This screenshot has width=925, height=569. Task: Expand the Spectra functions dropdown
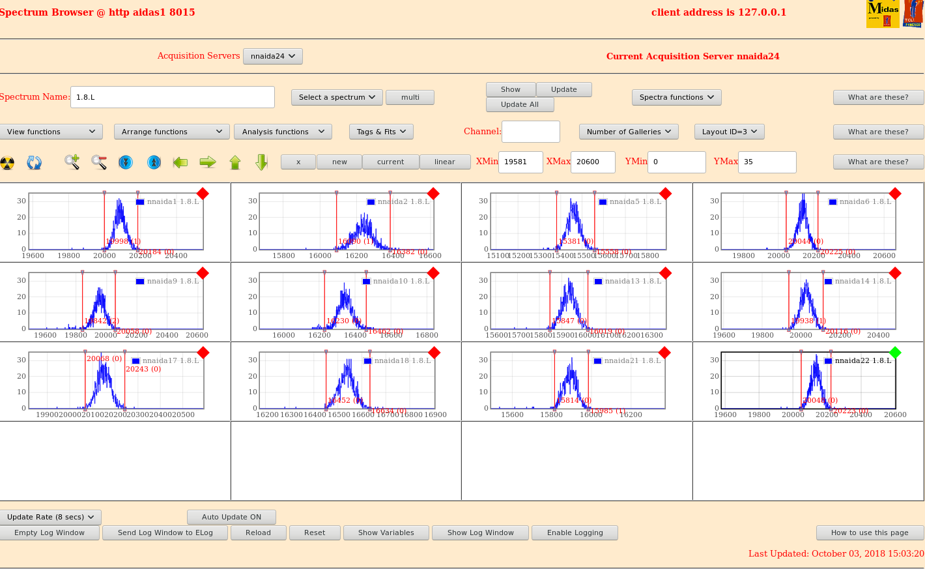[x=677, y=97]
